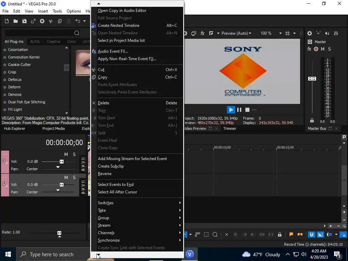Click the Split Screen View icon
The width and height of the screenshot is (348, 261).
(x=211, y=33)
